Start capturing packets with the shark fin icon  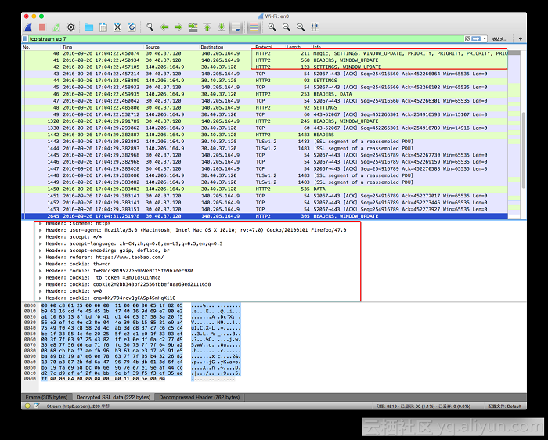pos(28,27)
